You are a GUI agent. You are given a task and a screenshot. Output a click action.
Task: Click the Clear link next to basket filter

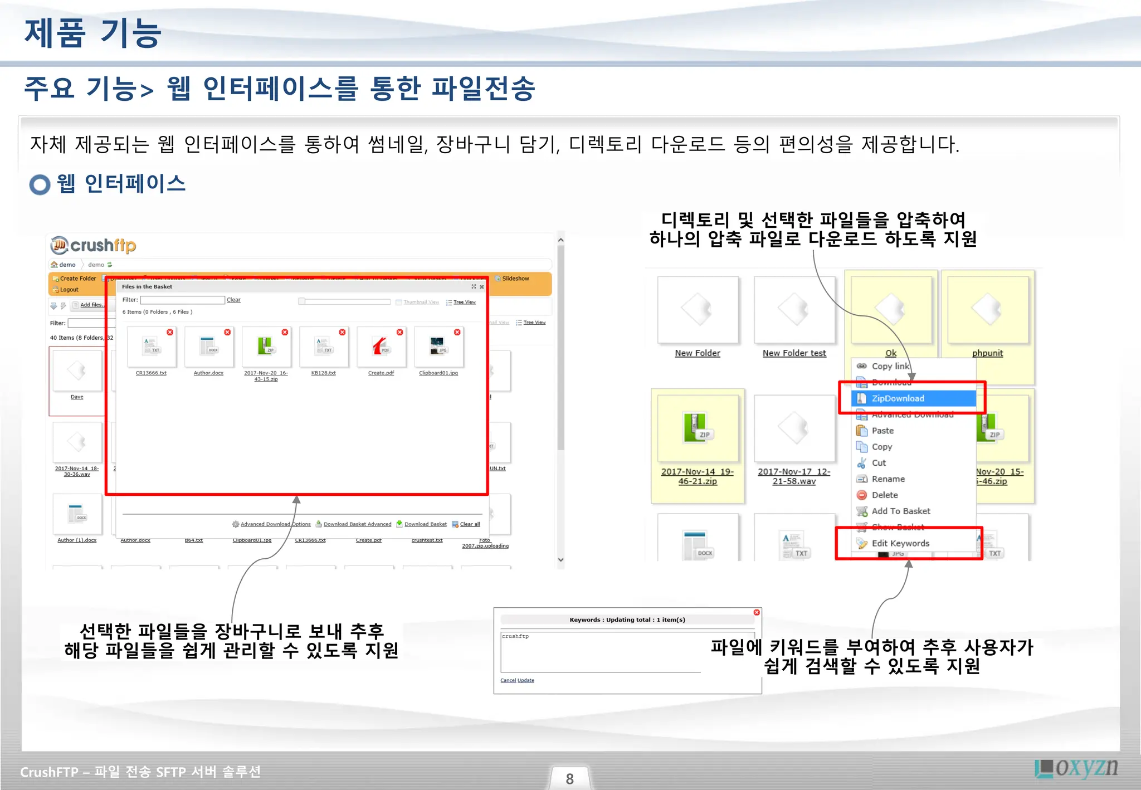(233, 300)
